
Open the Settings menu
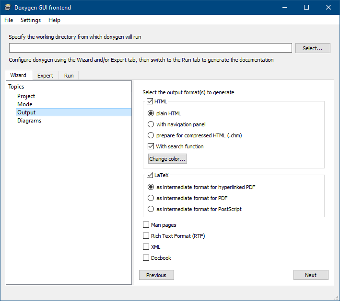(31, 20)
